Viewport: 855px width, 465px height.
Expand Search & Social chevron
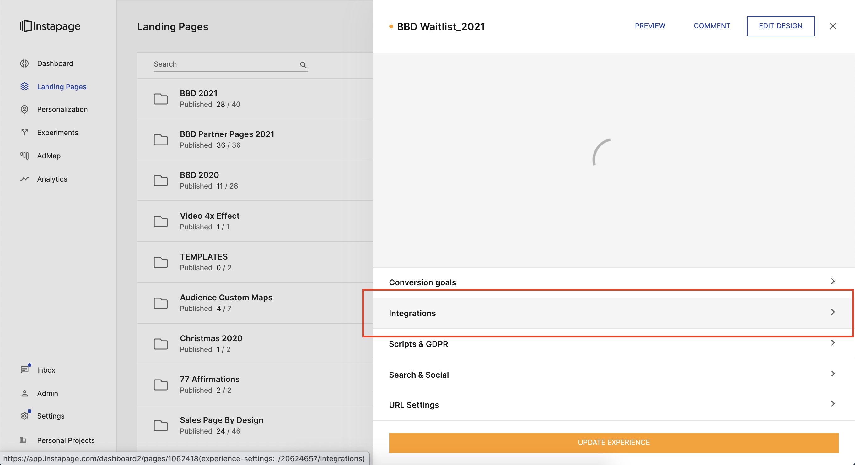[833, 373]
